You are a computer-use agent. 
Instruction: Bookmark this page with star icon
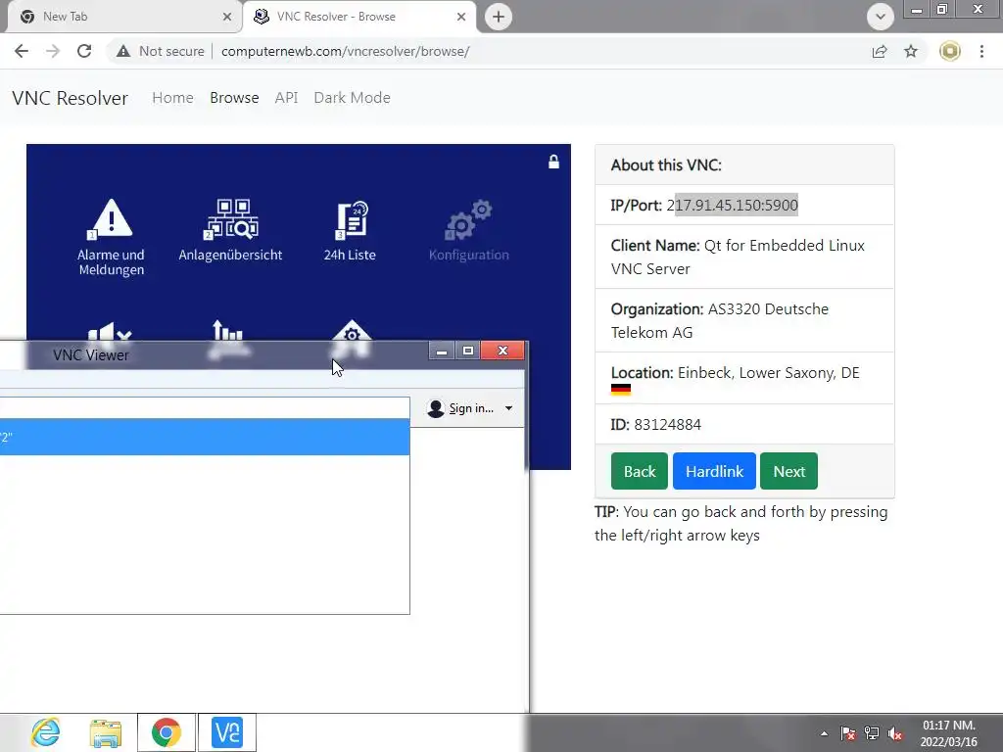(911, 51)
